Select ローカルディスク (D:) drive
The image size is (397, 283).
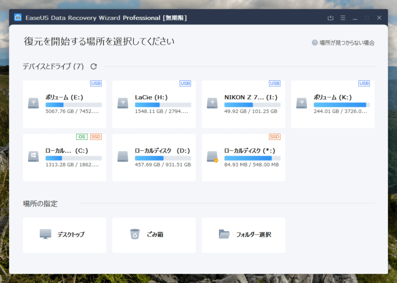(154, 157)
